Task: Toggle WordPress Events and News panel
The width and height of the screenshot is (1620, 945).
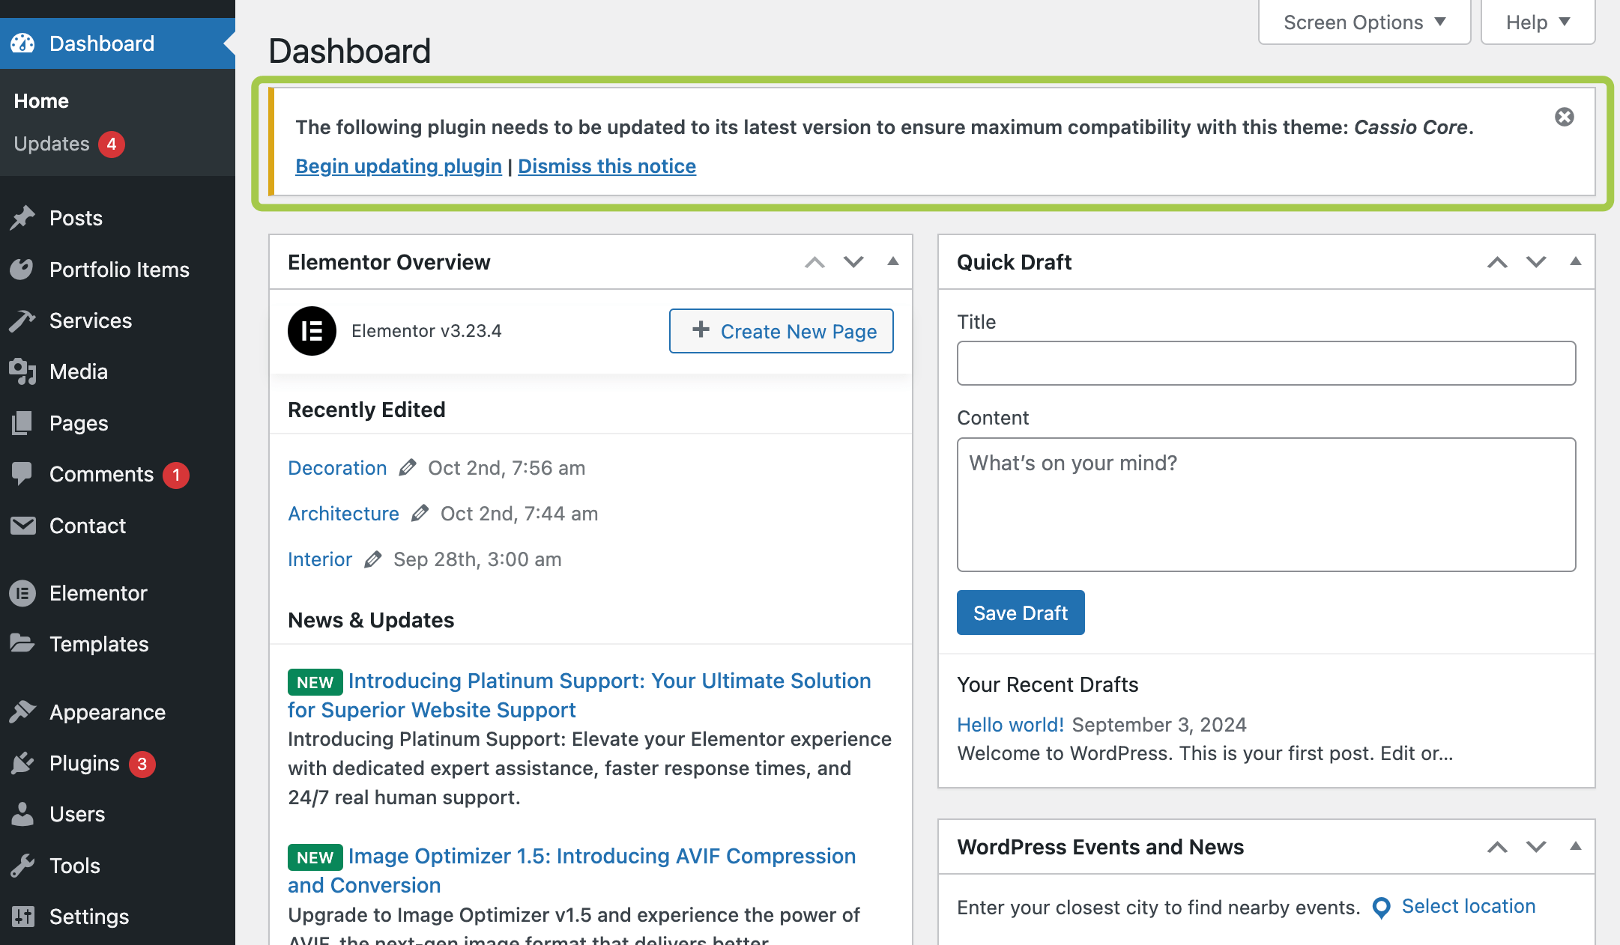Action: click(x=1575, y=846)
